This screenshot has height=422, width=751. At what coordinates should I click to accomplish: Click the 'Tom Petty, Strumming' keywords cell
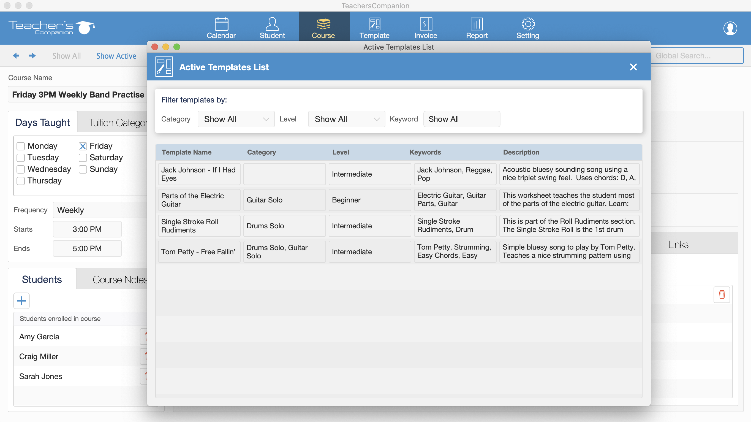[x=455, y=251]
